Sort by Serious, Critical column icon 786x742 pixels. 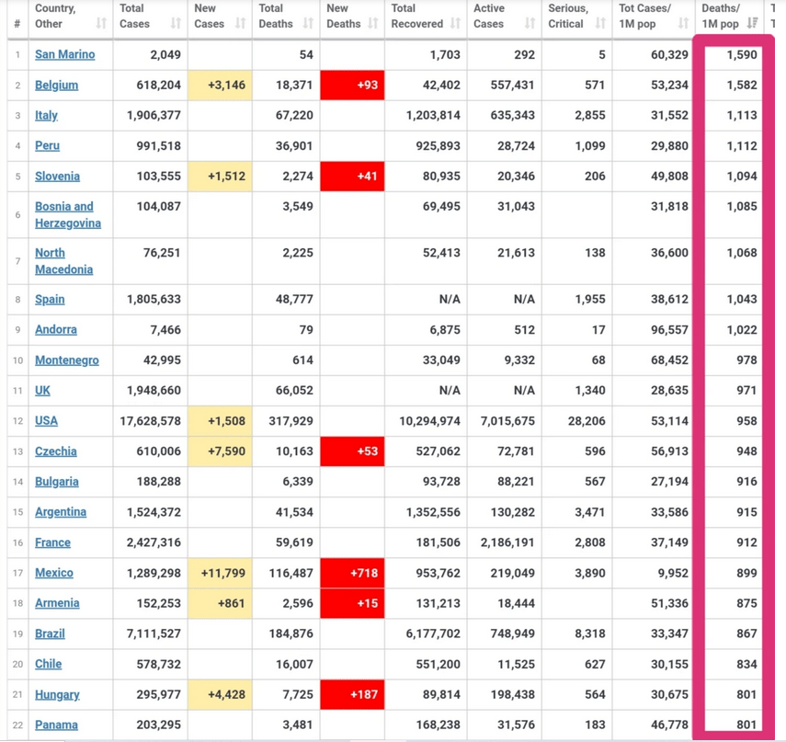point(600,24)
